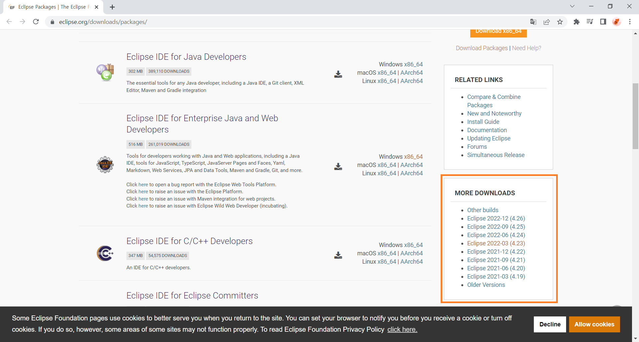Click the orange Download x86_64 button
Viewport: 639px width, 342px height.
pos(498,33)
